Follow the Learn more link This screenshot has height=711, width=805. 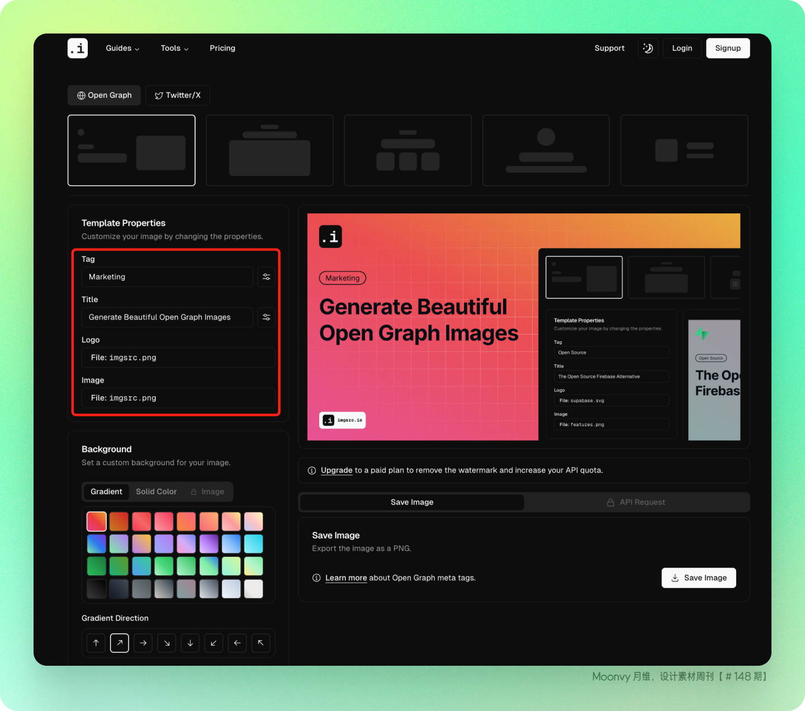pos(346,578)
